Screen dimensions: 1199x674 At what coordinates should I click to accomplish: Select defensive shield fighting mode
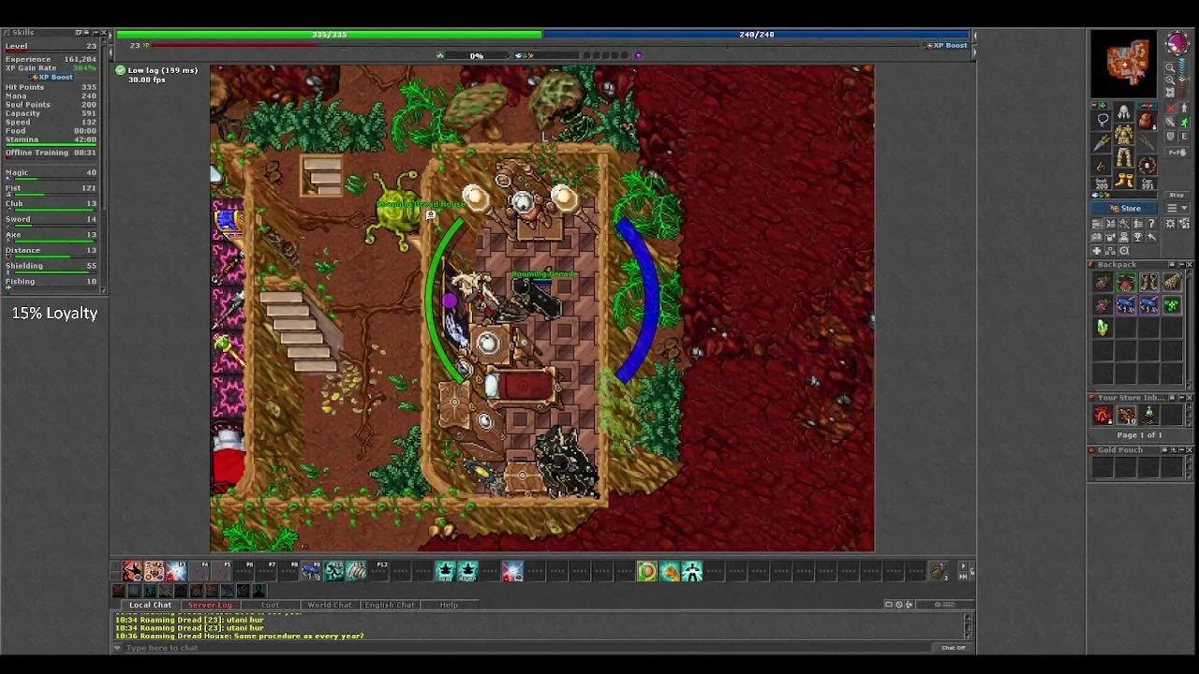pos(1171,137)
